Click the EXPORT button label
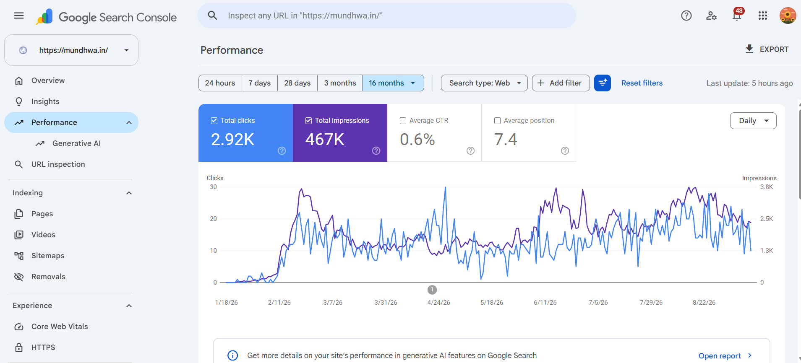Image resolution: width=801 pixels, height=363 pixels. pos(774,49)
